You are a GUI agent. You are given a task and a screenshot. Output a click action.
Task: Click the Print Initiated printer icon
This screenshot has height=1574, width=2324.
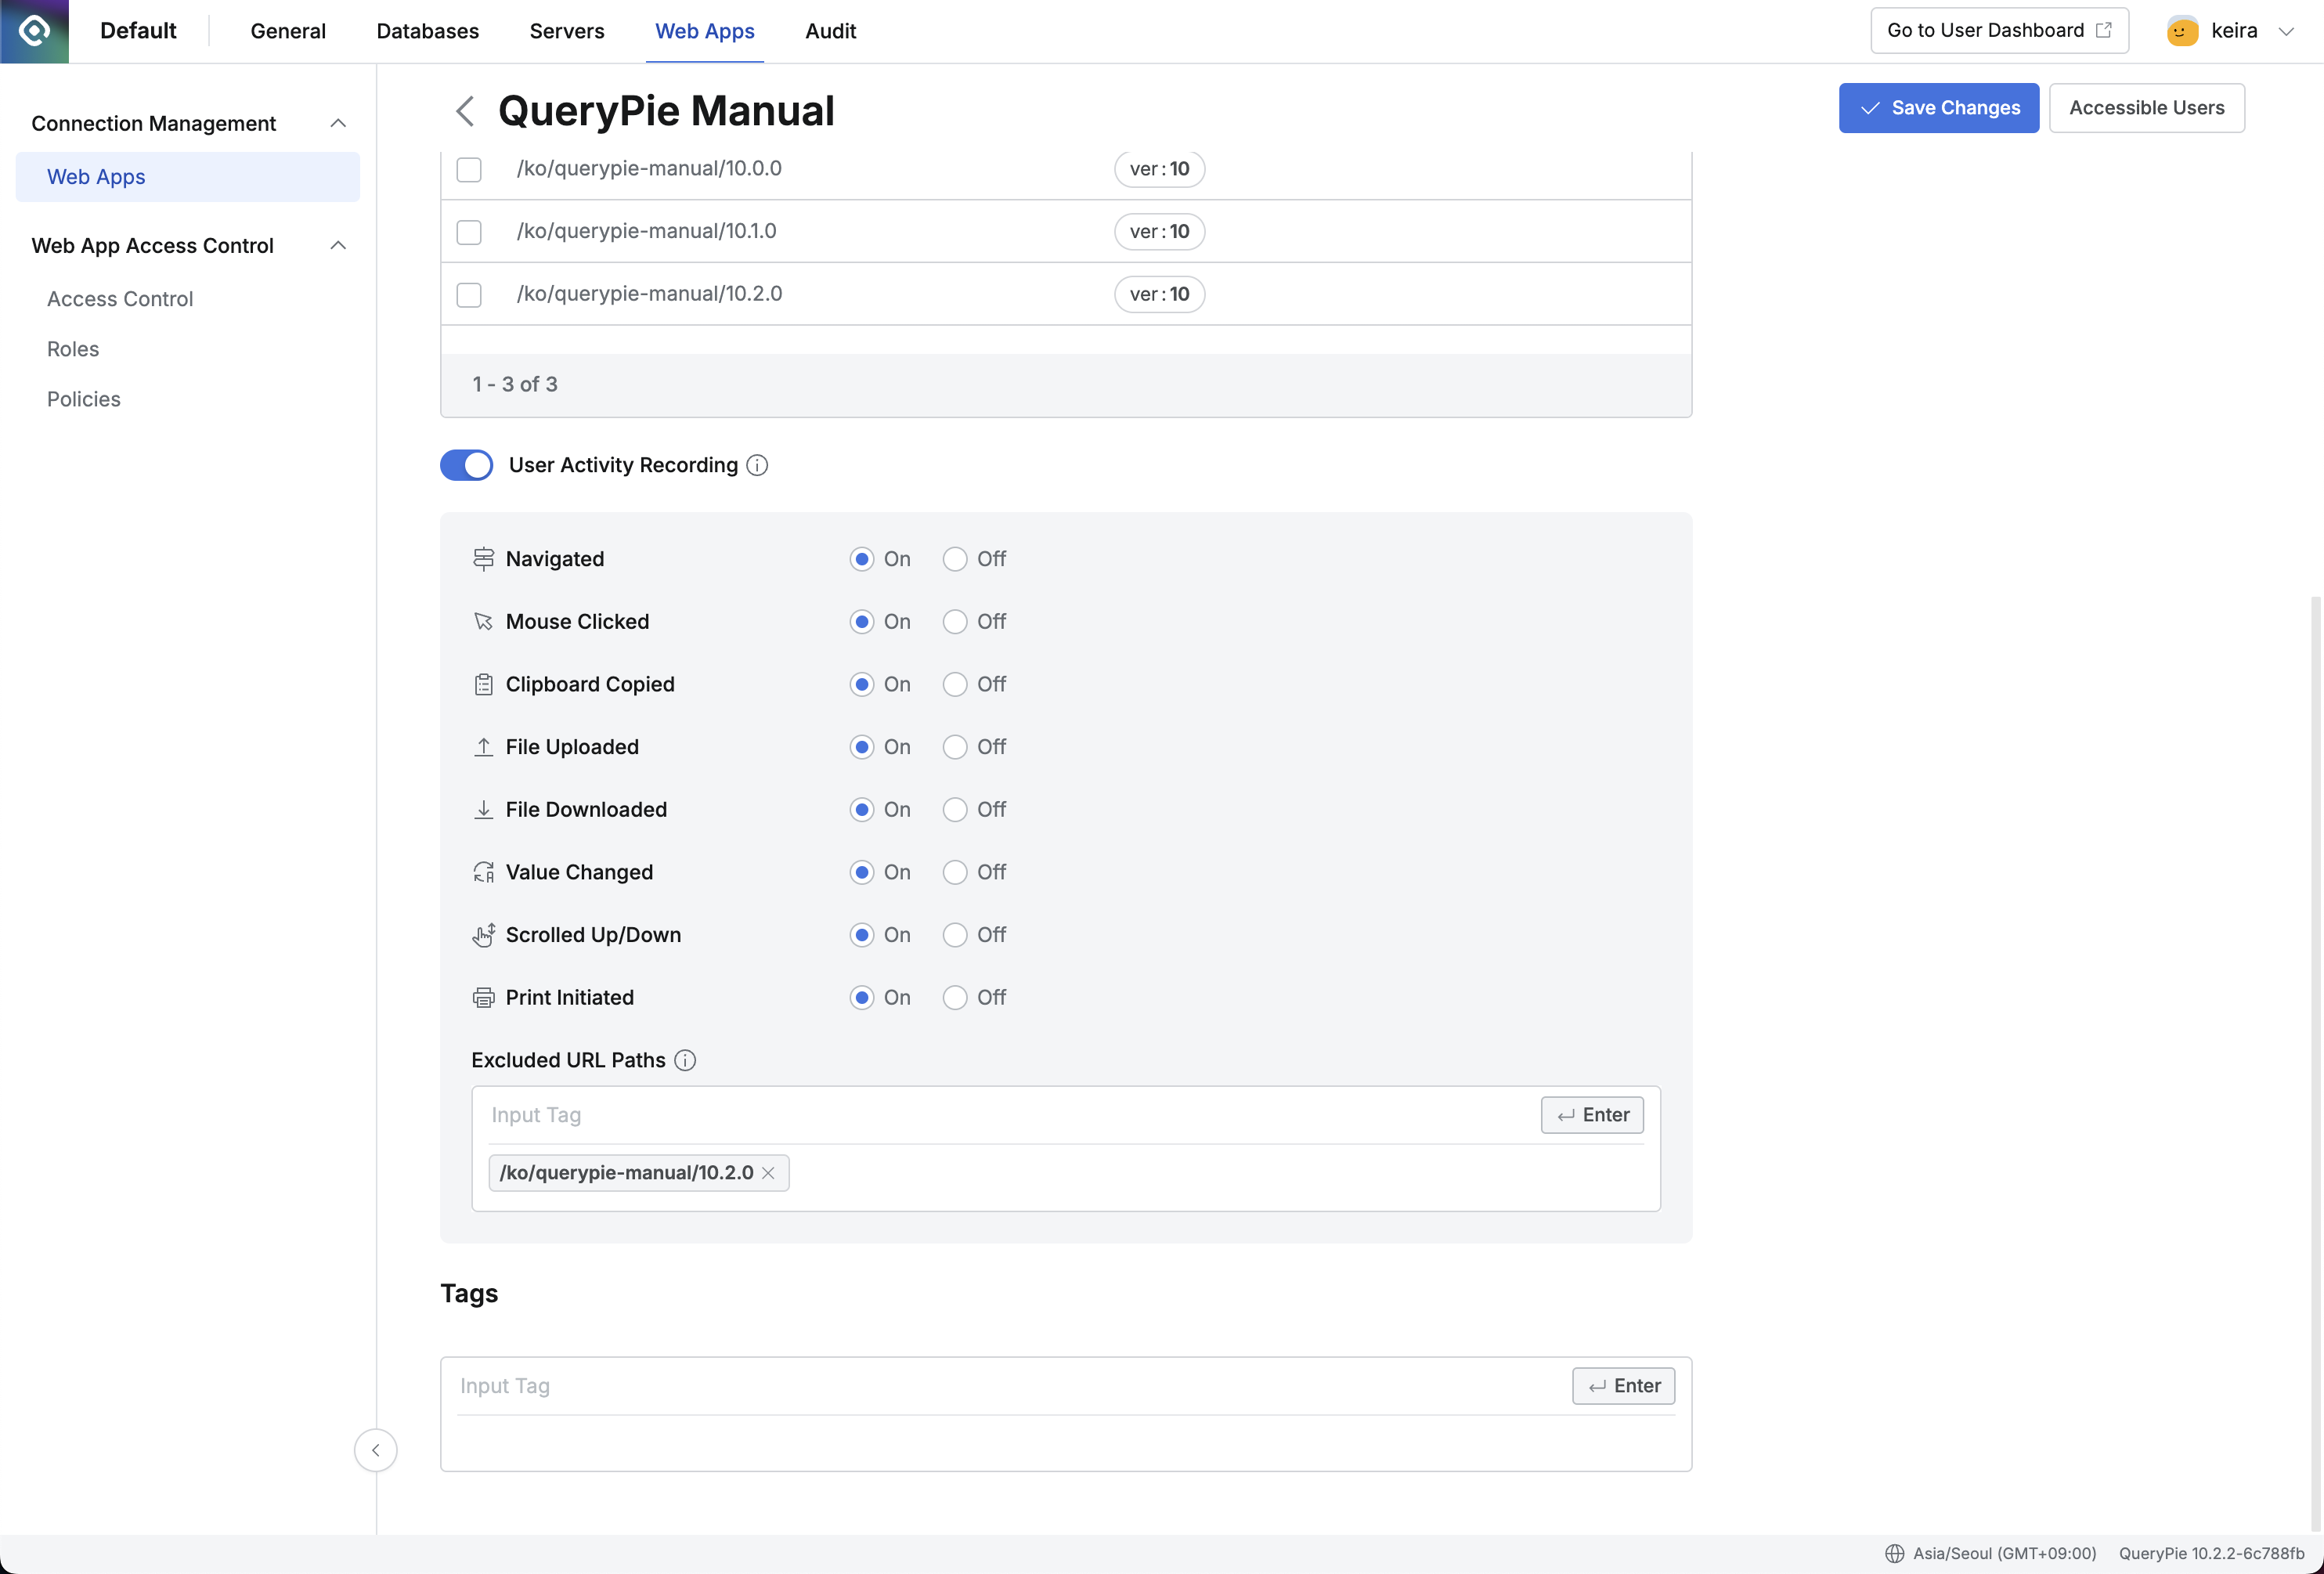pos(483,998)
